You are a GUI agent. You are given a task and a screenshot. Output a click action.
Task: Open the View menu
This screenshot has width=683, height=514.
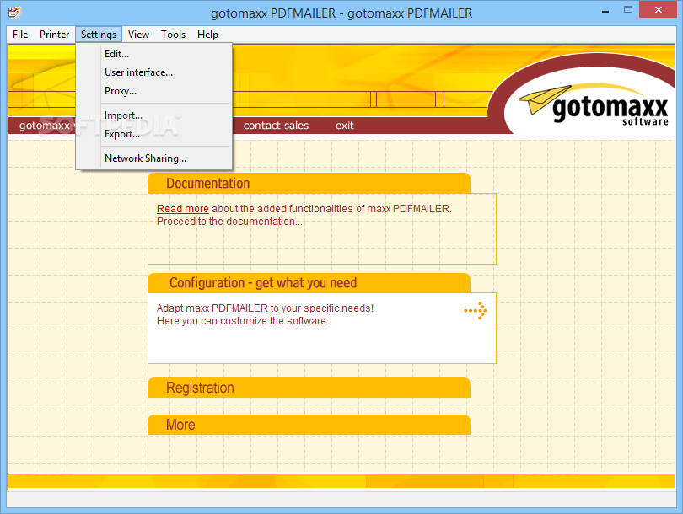coord(138,35)
